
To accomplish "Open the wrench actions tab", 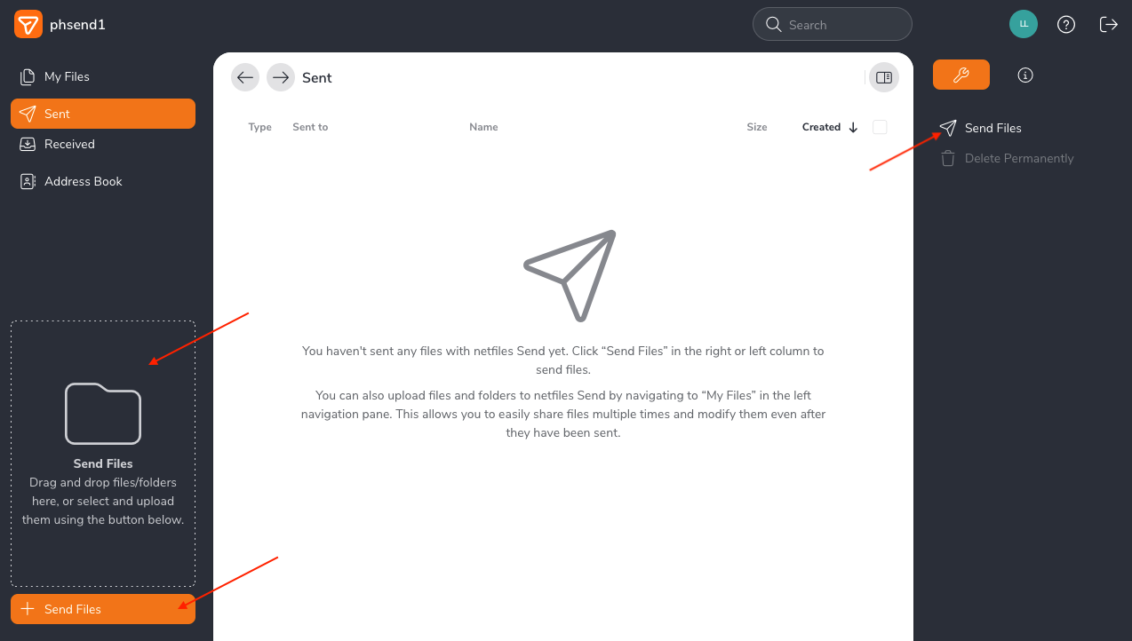I will coord(961,75).
